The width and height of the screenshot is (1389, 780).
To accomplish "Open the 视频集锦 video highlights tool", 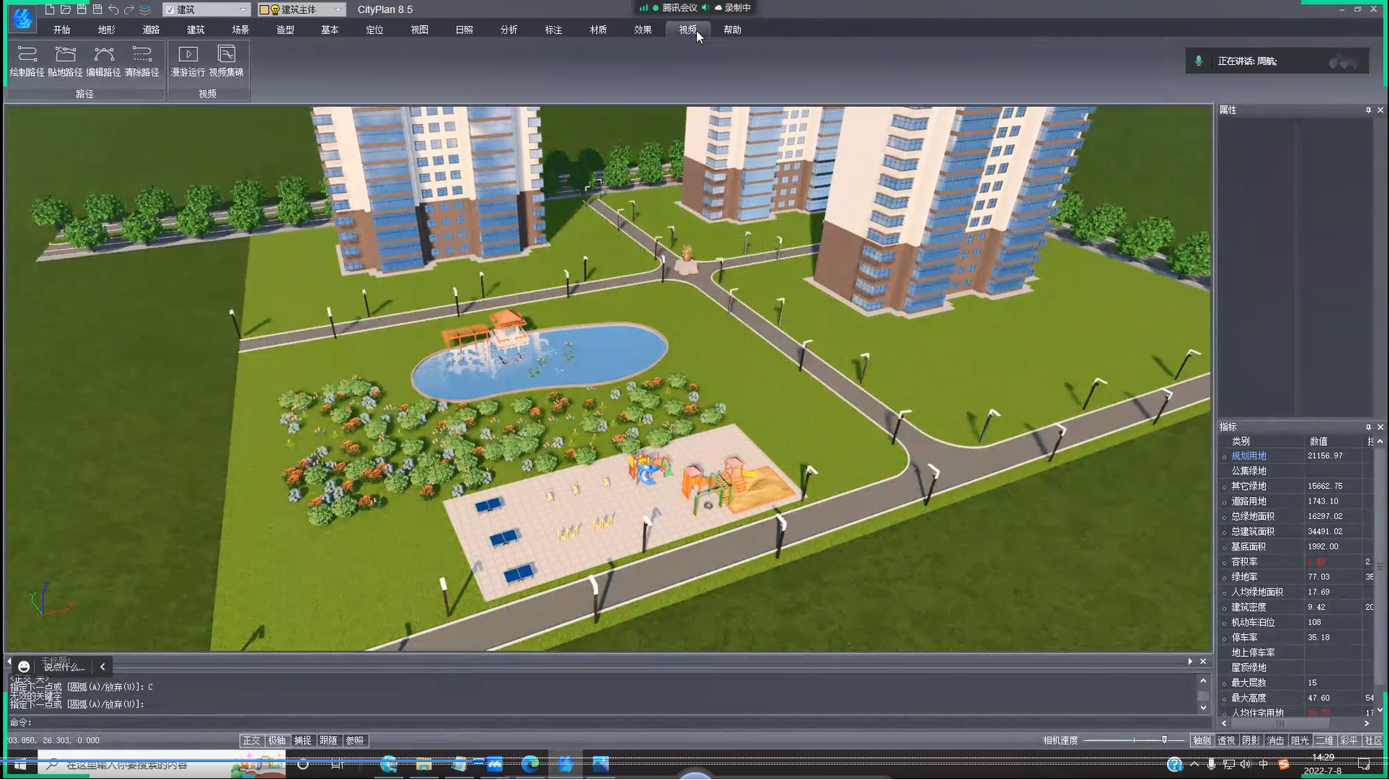I will [x=226, y=62].
